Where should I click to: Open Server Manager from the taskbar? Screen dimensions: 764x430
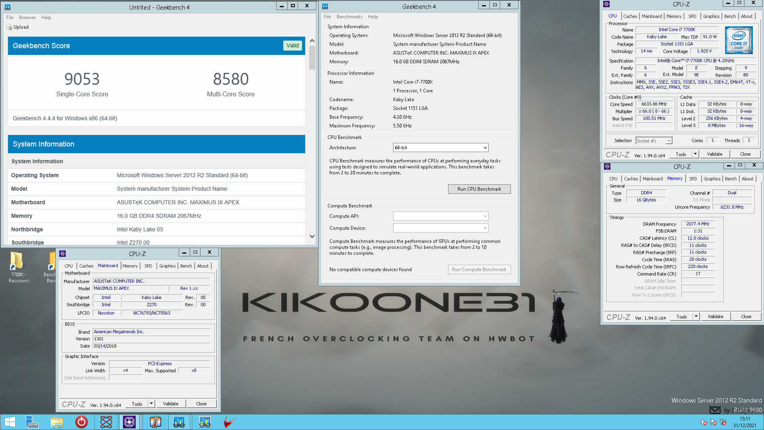pos(32,422)
